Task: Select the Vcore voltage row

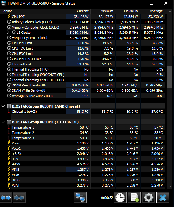Action: [x=82, y=143]
